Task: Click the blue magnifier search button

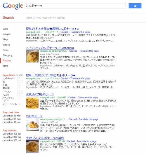Action: (135, 6)
